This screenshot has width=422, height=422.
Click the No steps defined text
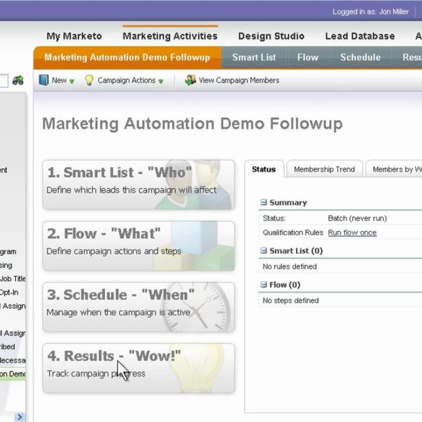point(290,301)
